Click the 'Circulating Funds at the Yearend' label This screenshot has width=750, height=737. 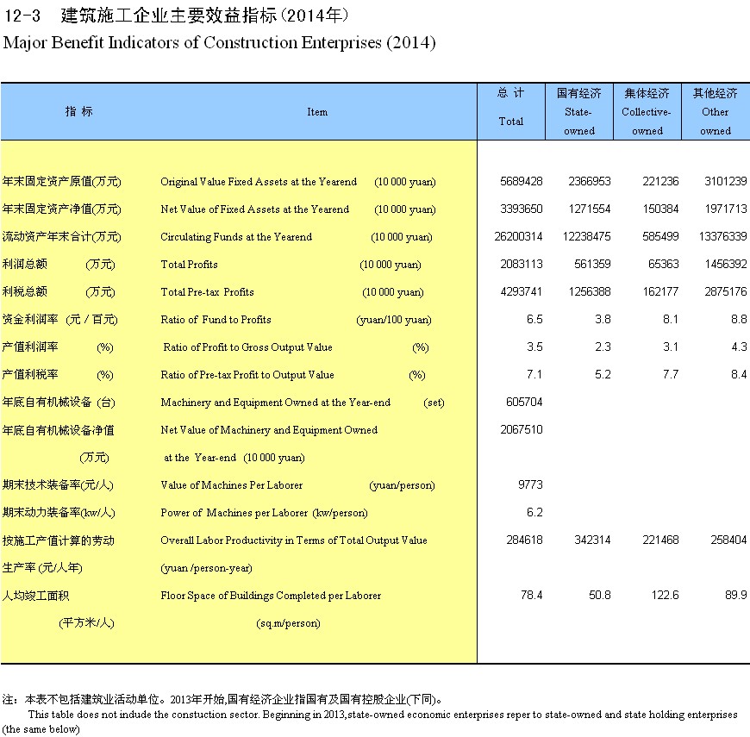[236, 237]
